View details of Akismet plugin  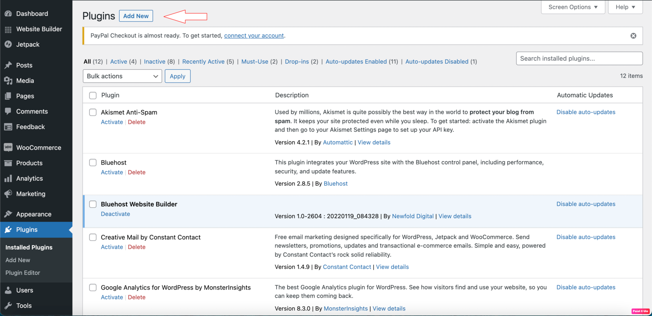point(374,143)
